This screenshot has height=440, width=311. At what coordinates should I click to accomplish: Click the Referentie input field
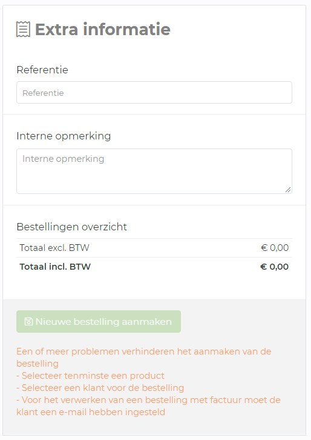(x=154, y=93)
